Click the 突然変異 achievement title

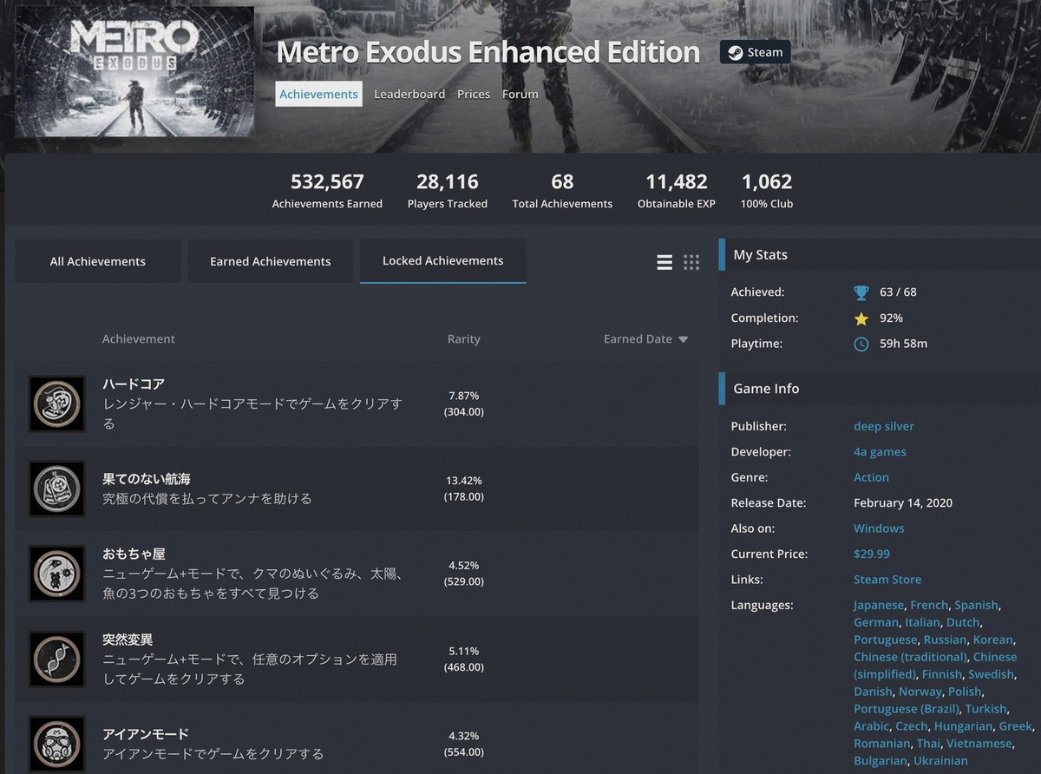point(128,640)
